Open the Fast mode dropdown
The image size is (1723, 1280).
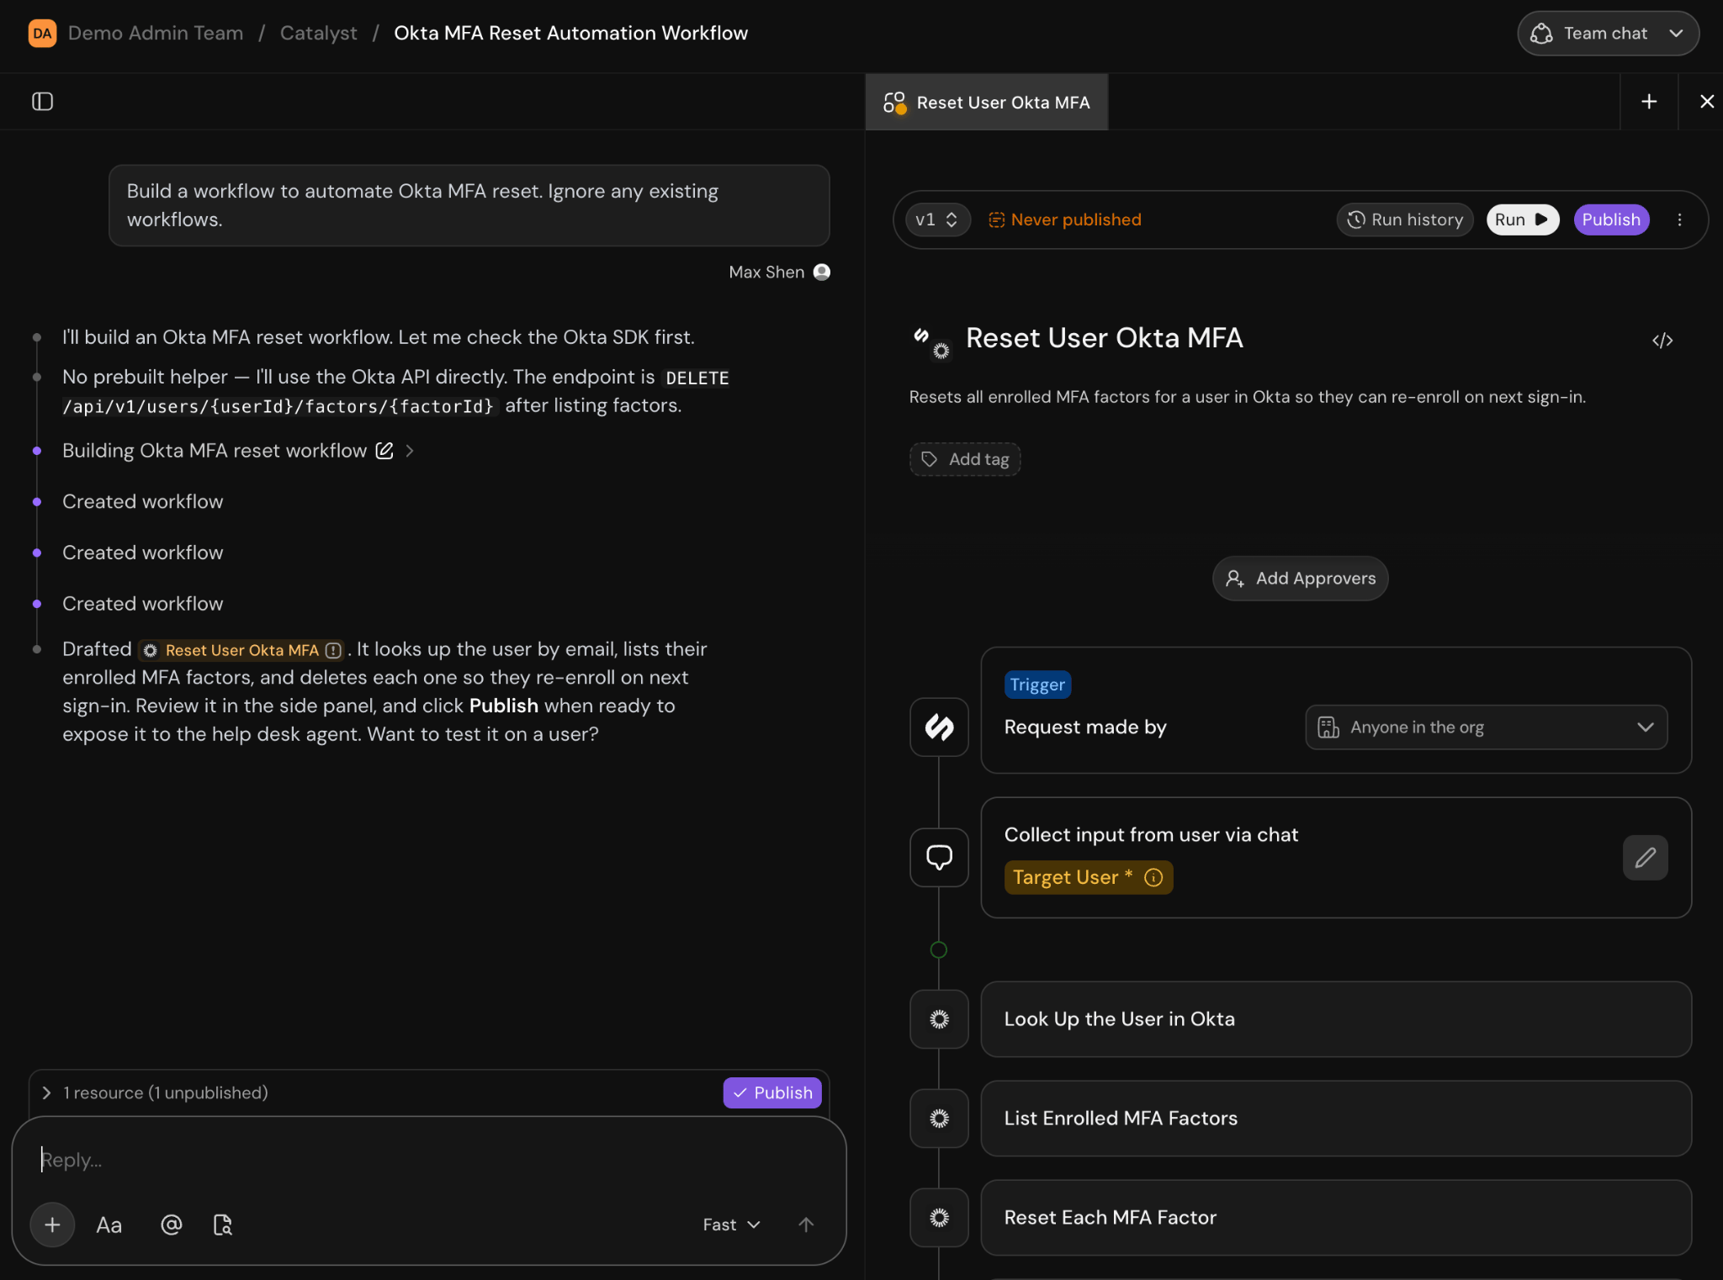coord(732,1224)
